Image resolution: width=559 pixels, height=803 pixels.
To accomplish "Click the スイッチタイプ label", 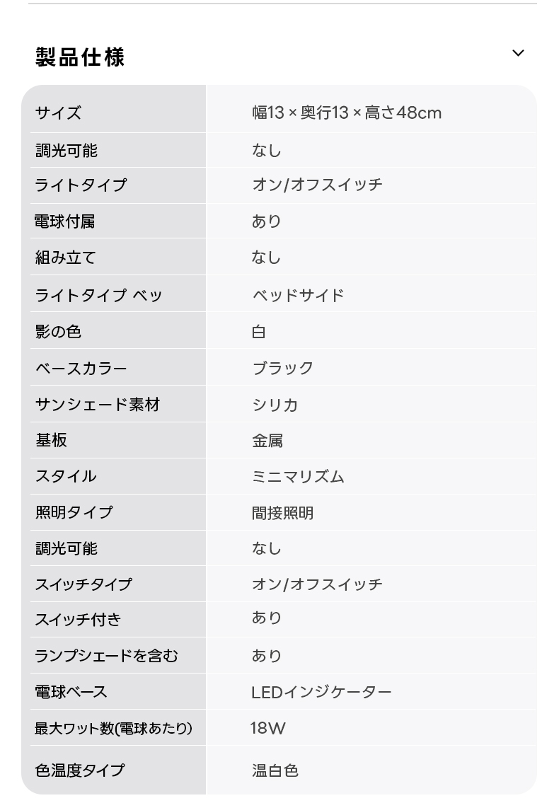I will point(83,584).
